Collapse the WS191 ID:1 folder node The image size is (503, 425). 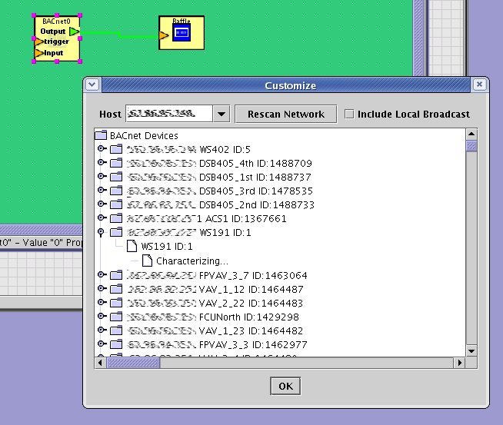(101, 232)
